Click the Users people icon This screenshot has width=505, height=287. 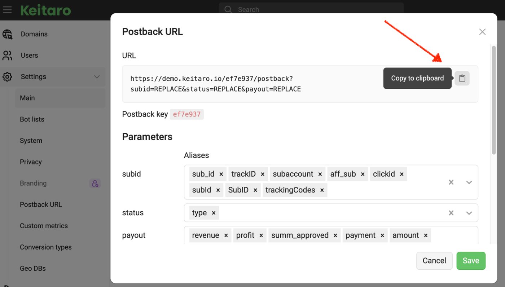[x=8, y=56]
